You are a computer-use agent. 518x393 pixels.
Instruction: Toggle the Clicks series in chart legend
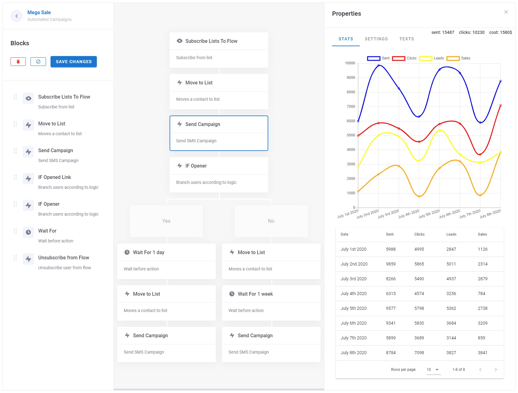(x=404, y=58)
